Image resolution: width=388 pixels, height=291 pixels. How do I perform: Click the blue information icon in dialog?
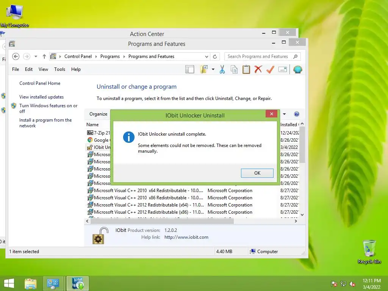(x=129, y=137)
